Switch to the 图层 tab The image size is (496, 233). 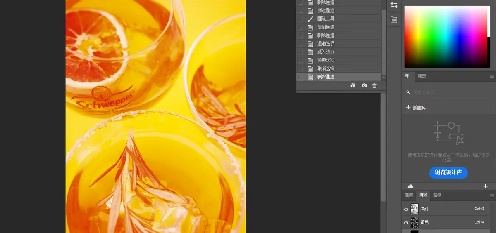[x=409, y=195]
